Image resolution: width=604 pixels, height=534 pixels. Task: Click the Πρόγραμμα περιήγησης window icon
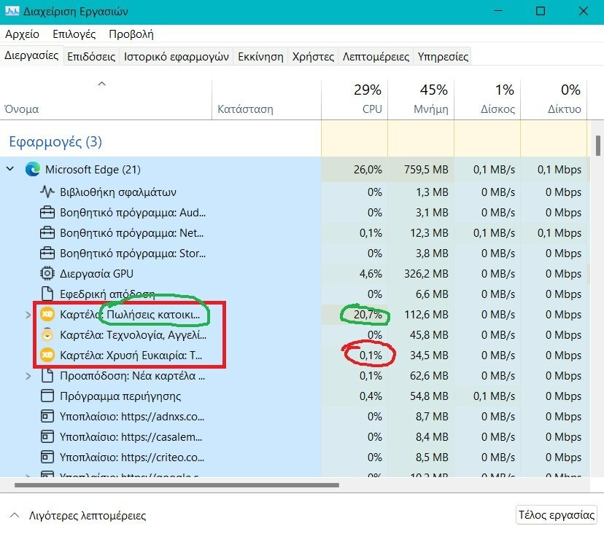47,396
